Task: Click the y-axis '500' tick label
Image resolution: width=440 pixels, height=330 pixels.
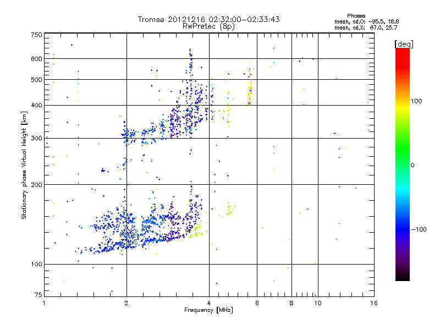Action: point(37,80)
